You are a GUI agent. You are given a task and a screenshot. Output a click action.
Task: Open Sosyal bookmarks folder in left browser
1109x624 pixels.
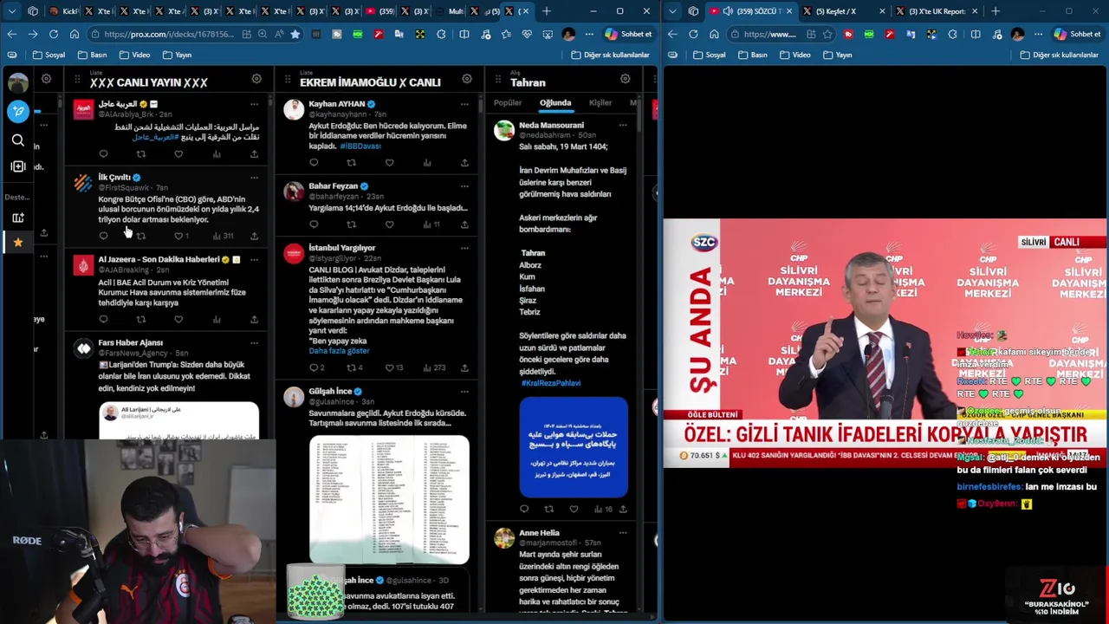(x=49, y=55)
